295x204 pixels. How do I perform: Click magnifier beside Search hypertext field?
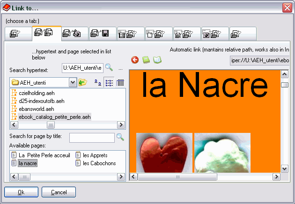(109, 67)
